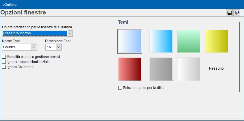Click the Save floppy disk icon
Image resolution: width=244 pixels, height=121 pixels.
[230, 13]
